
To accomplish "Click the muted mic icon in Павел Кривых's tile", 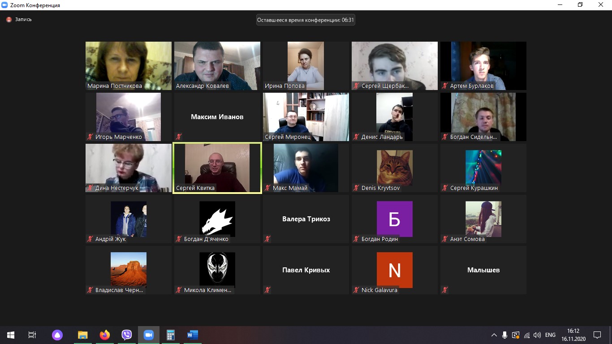I will [268, 290].
